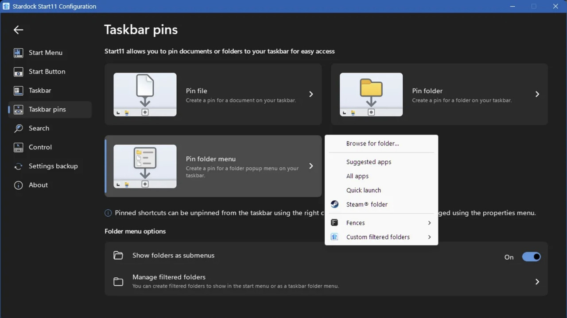Image resolution: width=567 pixels, height=318 pixels.
Task: Open the Pin file chevron
Action: click(x=311, y=94)
